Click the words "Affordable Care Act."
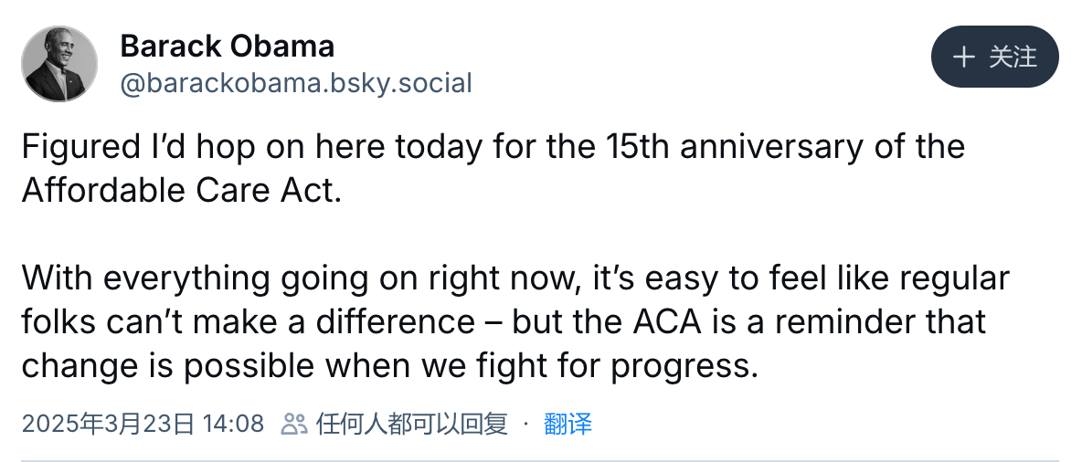Image resolution: width=1082 pixels, height=462 pixels. [x=182, y=190]
